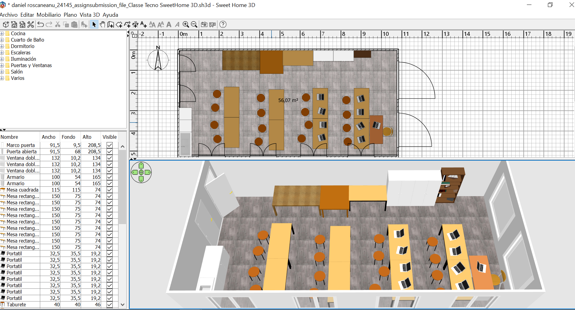575x310 pixels.
Task: Select the Create walls tool
Action: coord(111,25)
